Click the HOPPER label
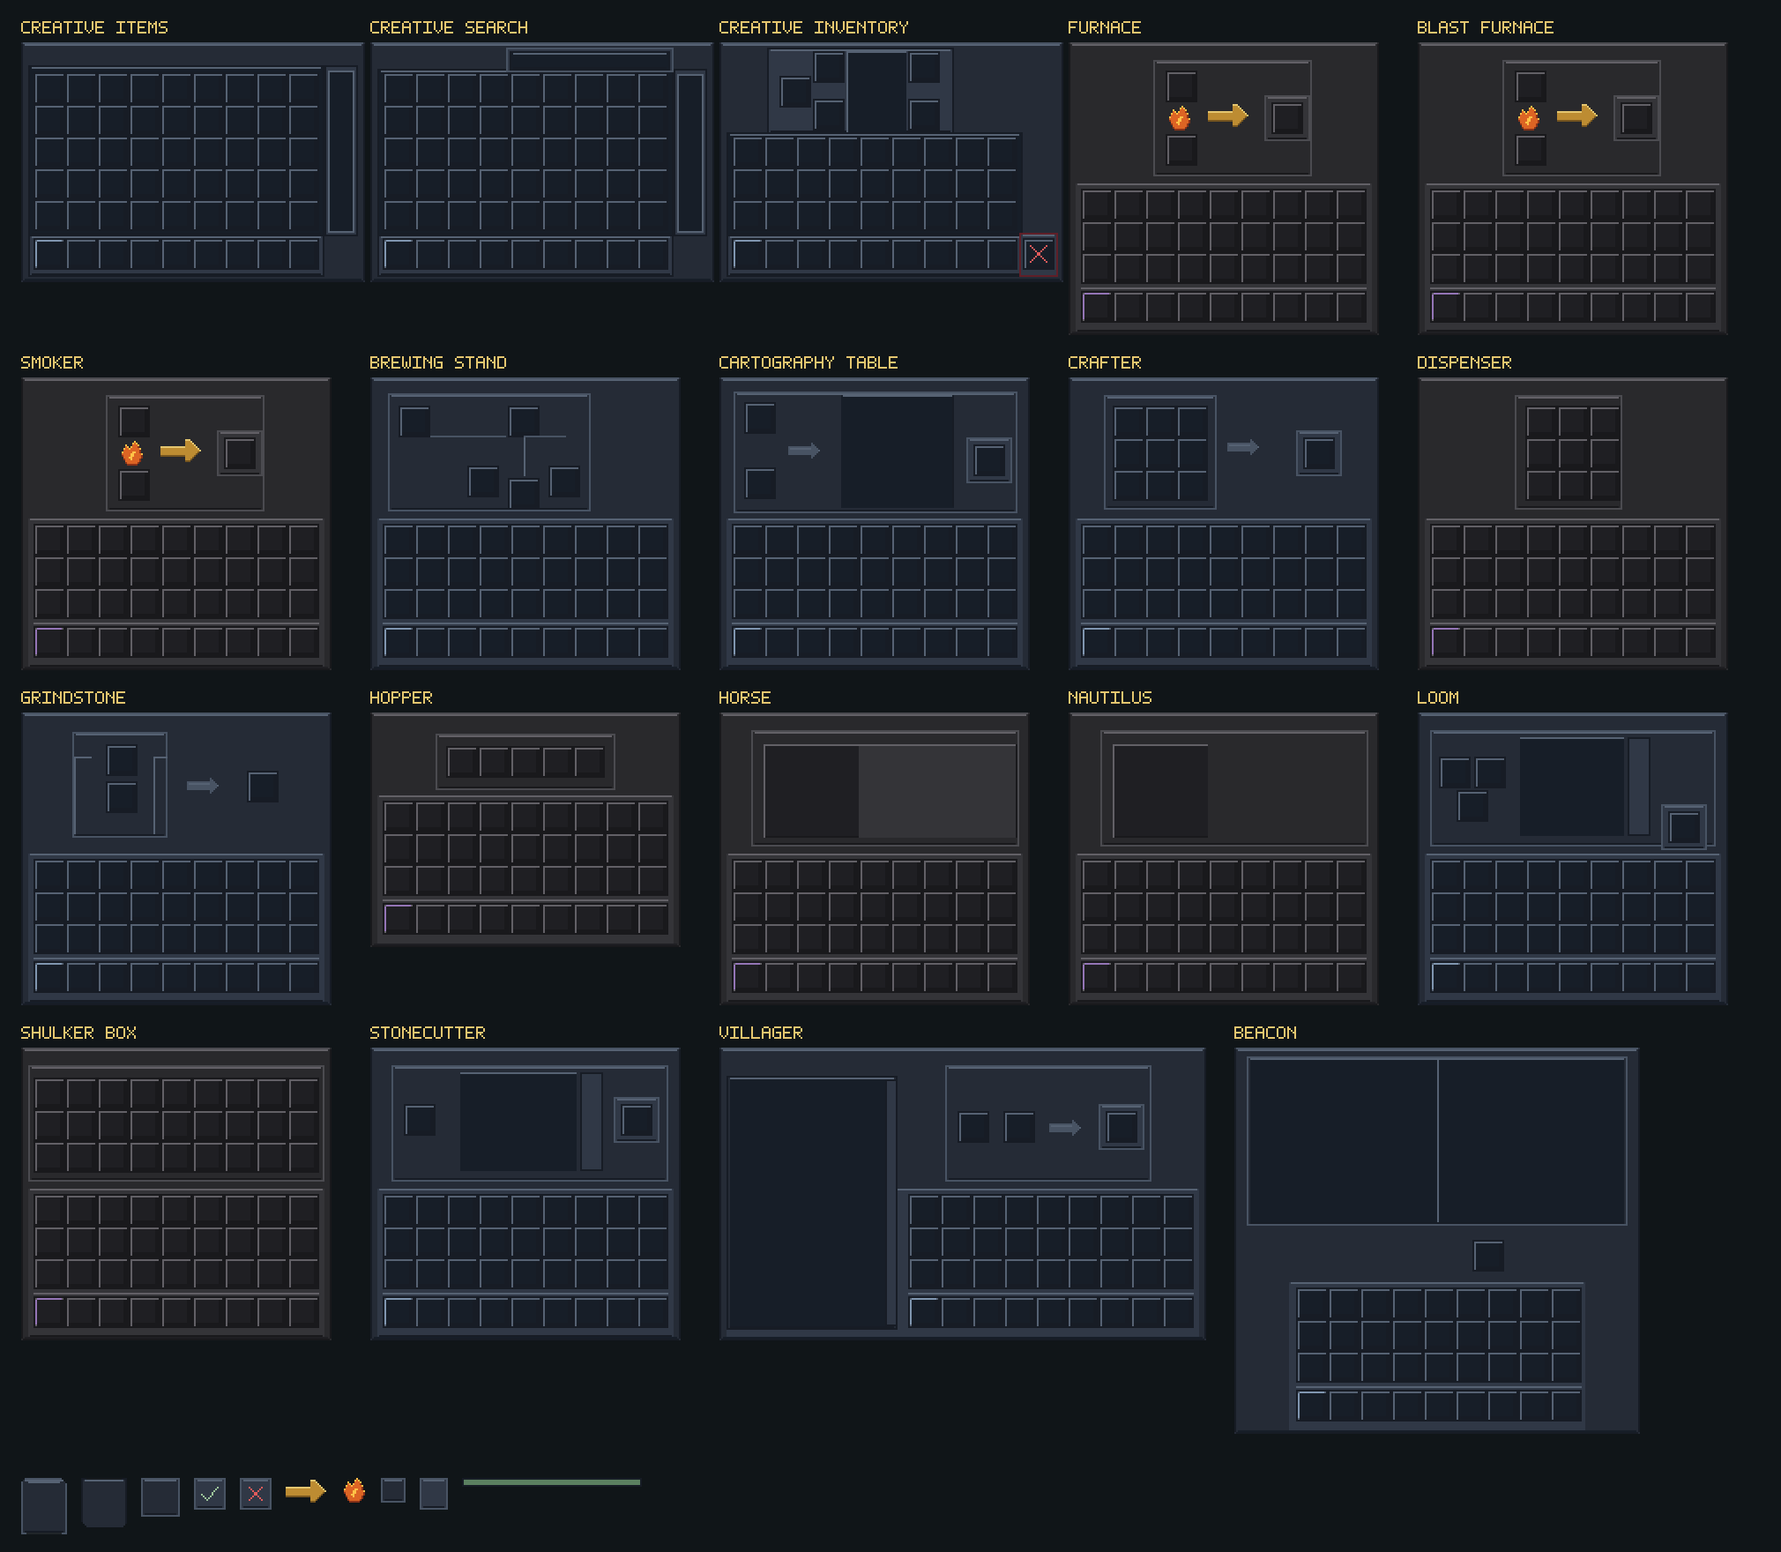Image resolution: width=1781 pixels, height=1552 pixels. 401,698
